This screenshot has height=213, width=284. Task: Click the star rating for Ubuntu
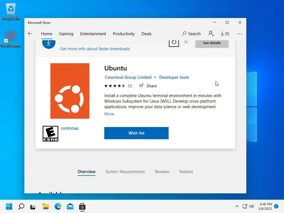[115, 86]
